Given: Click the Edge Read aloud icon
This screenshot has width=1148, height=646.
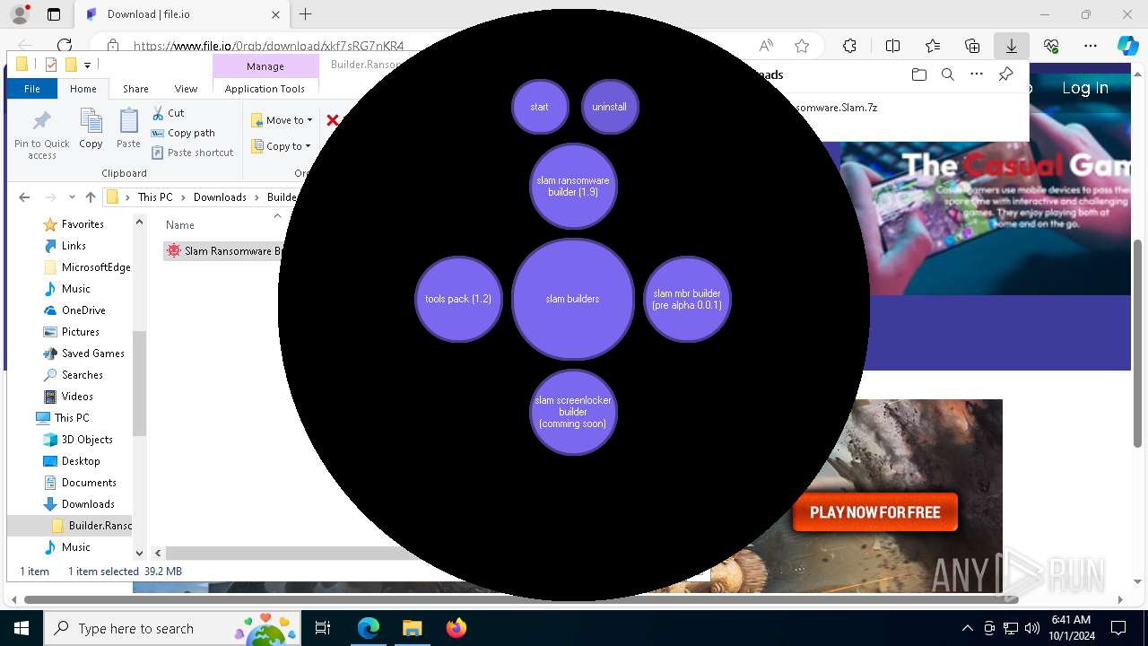Looking at the screenshot, I should (766, 46).
